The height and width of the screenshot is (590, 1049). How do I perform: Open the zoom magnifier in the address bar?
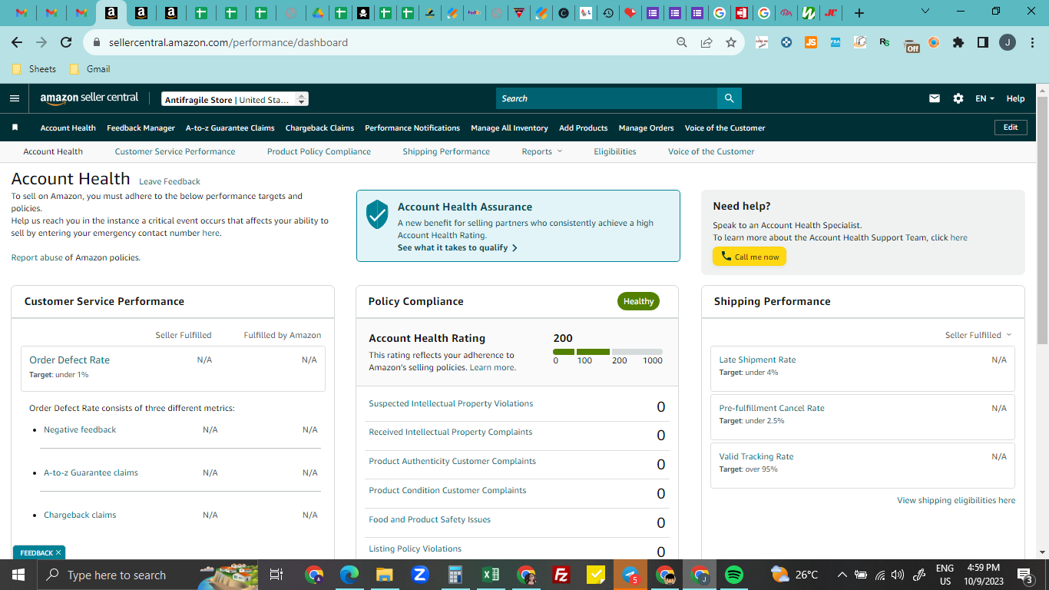pos(682,42)
